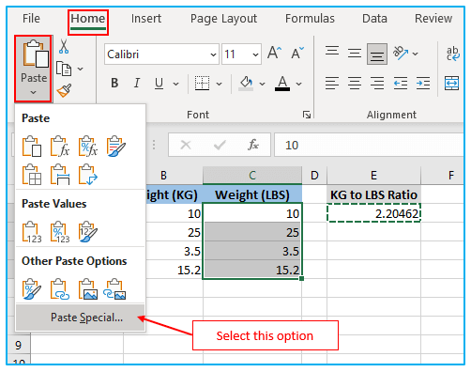Viewport: 471px width, 372px height.
Task: Click the Cut scissors icon
Action: (64, 47)
